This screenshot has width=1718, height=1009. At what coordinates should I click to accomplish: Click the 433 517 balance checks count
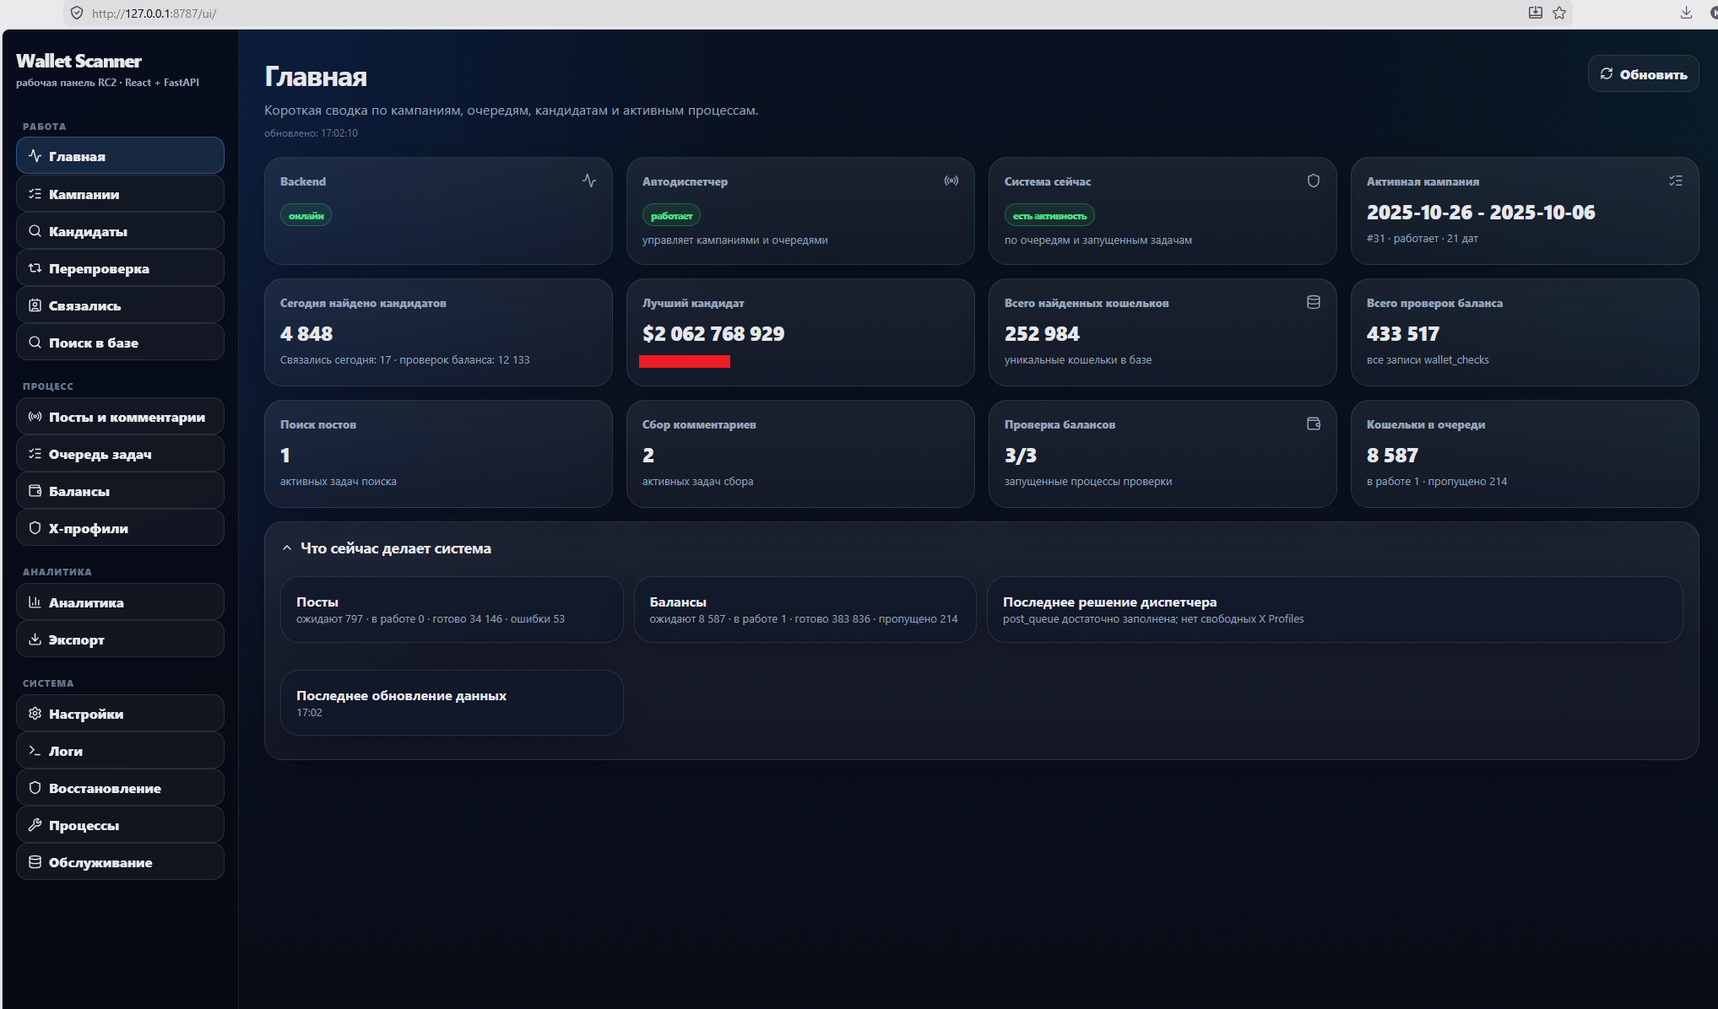tap(1403, 334)
